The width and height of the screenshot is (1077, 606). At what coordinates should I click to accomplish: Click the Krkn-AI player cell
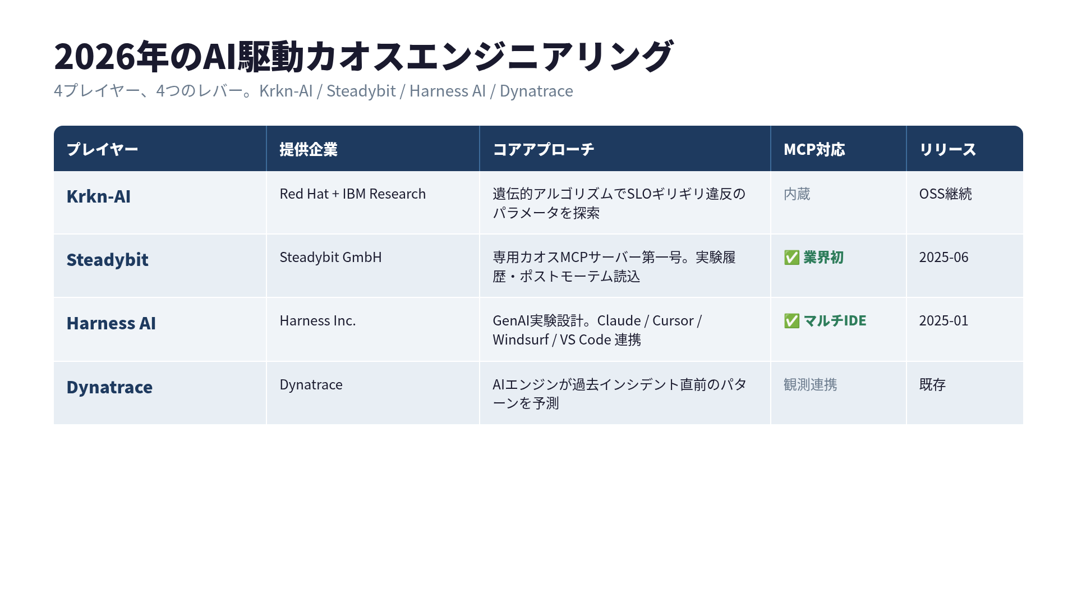pyautogui.click(x=160, y=203)
